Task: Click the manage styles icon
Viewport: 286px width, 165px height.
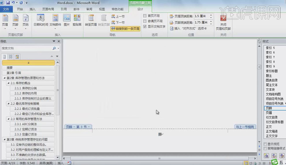Action: pyautogui.click(x=282, y=156)
